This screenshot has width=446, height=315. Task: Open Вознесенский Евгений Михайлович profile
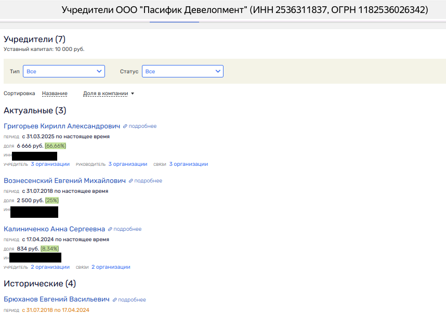click(x=64, y=181)
